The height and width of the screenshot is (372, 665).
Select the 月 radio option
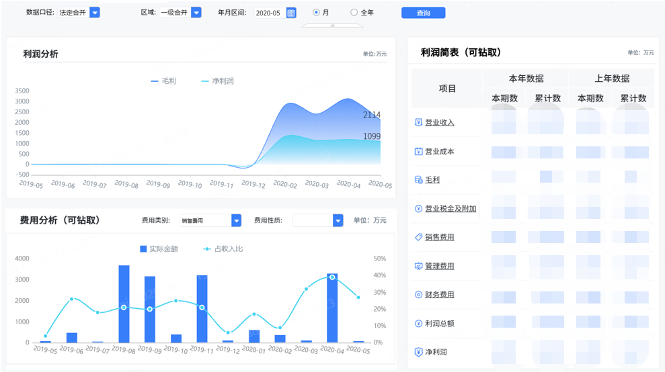click(x=316, y=13)
